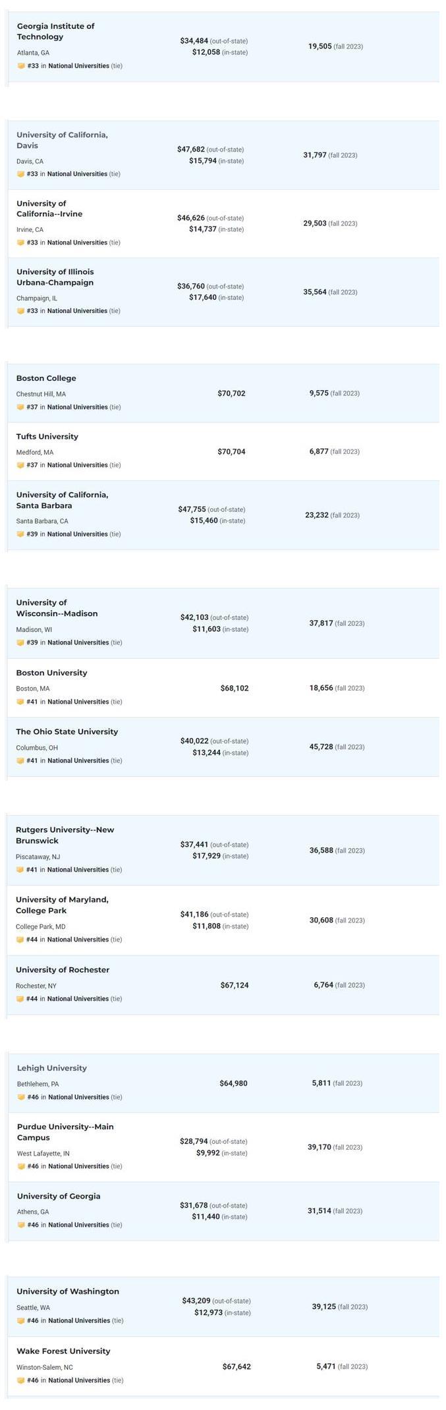Click the badge icon for Wake Forest University's ranking

[20, 1380]
